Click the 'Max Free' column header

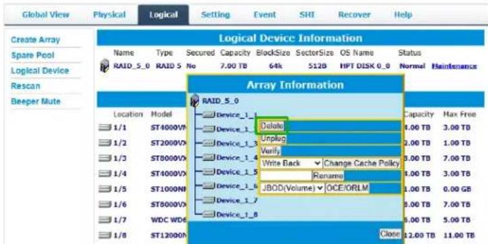(x=460, y=115)
